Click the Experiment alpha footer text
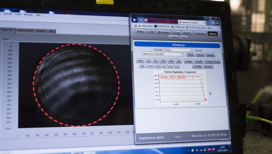The width and height of the screenshot is (272, 154). point(151,138)
